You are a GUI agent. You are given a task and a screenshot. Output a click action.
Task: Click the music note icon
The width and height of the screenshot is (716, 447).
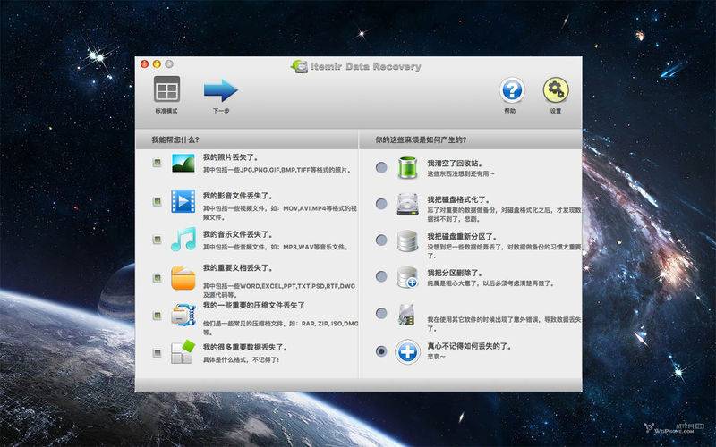(183, 240)
